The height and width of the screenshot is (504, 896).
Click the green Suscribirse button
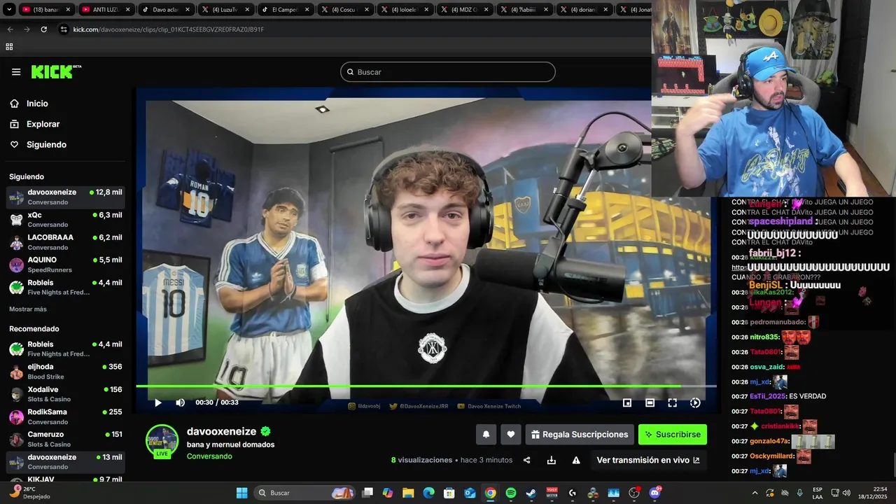[x=673, y=435]
